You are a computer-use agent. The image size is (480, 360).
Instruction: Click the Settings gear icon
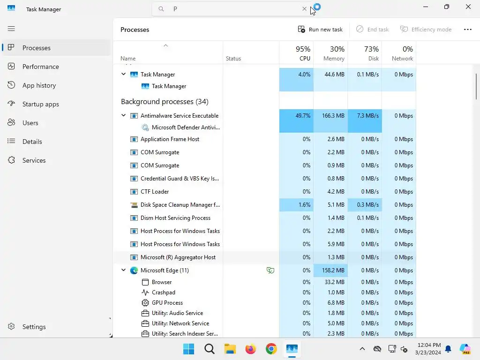point(11,326)
